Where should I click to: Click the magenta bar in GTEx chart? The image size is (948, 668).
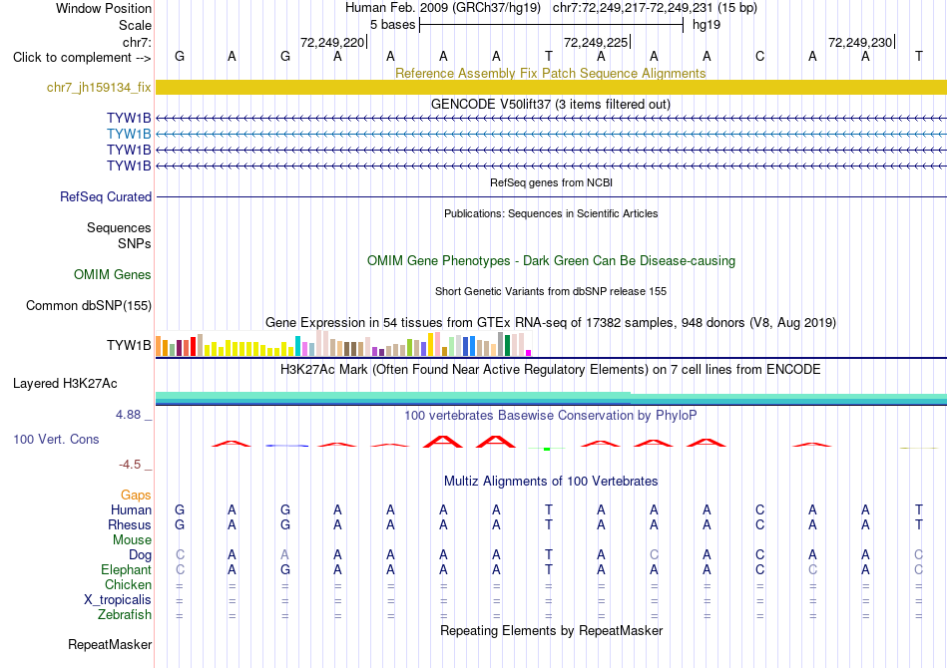coord(529,353)
